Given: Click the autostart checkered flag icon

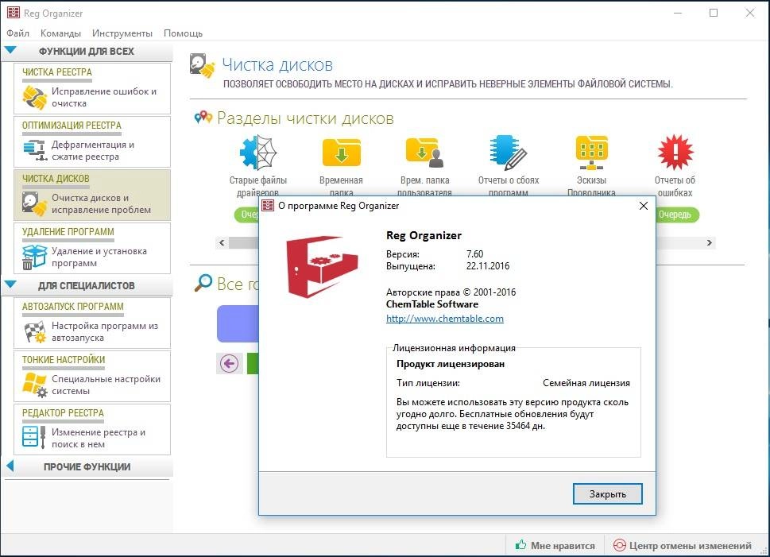Looking at the screenshot, I should click(34, 331).
